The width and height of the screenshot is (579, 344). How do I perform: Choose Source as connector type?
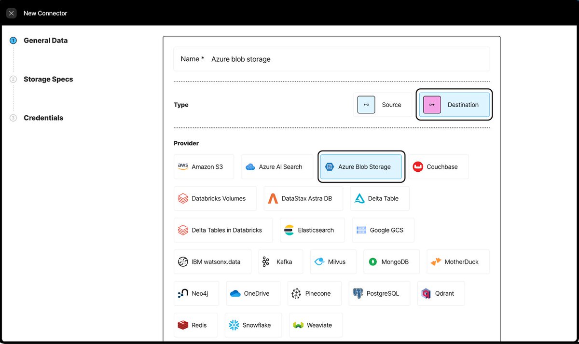click(383, 105)
